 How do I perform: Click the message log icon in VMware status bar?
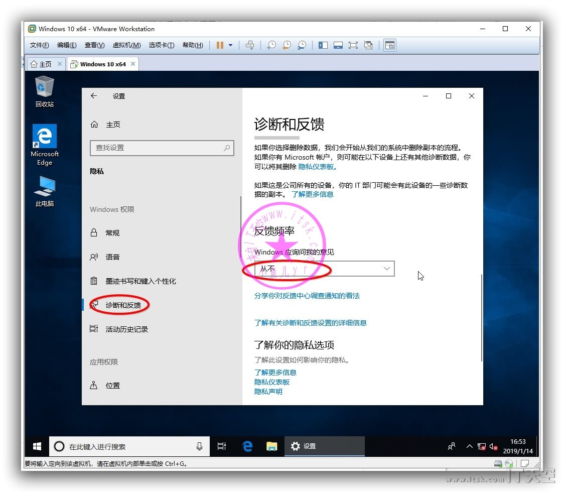[x=525, y=463]
